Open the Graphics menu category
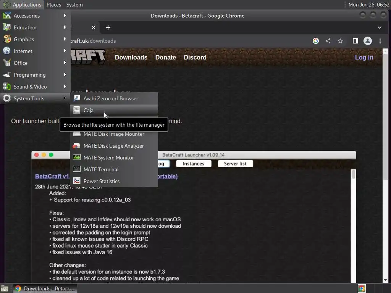Screen dimensions: 391x293 [35, 39]
